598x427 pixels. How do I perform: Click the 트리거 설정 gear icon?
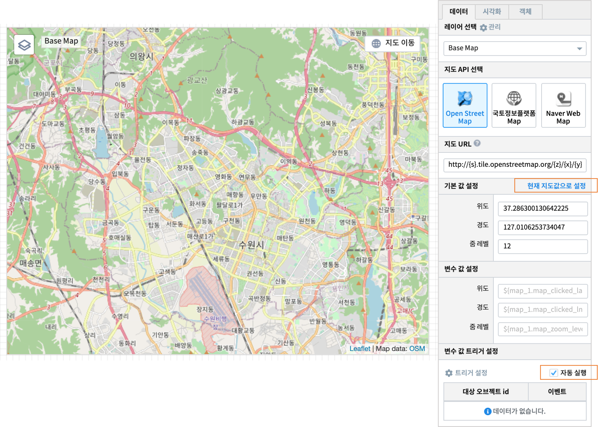pos(449,373)
